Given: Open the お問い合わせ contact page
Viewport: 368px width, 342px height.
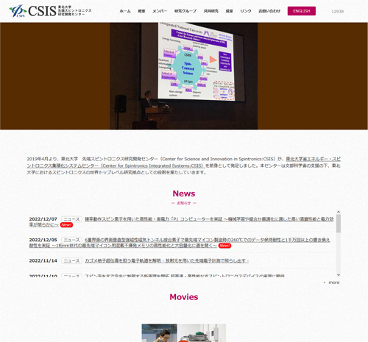Looking at the screenshot, I should [269, 11].
